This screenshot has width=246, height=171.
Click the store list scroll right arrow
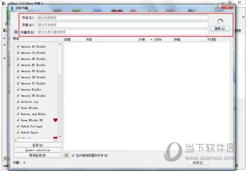pyautogui.click(x=56, y=140)
